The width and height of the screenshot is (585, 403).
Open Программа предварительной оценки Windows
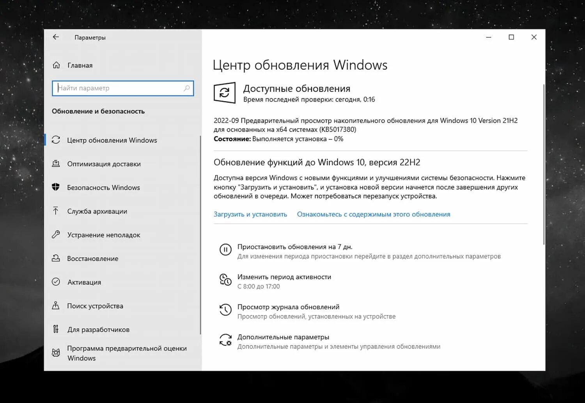tap(127, 353)
